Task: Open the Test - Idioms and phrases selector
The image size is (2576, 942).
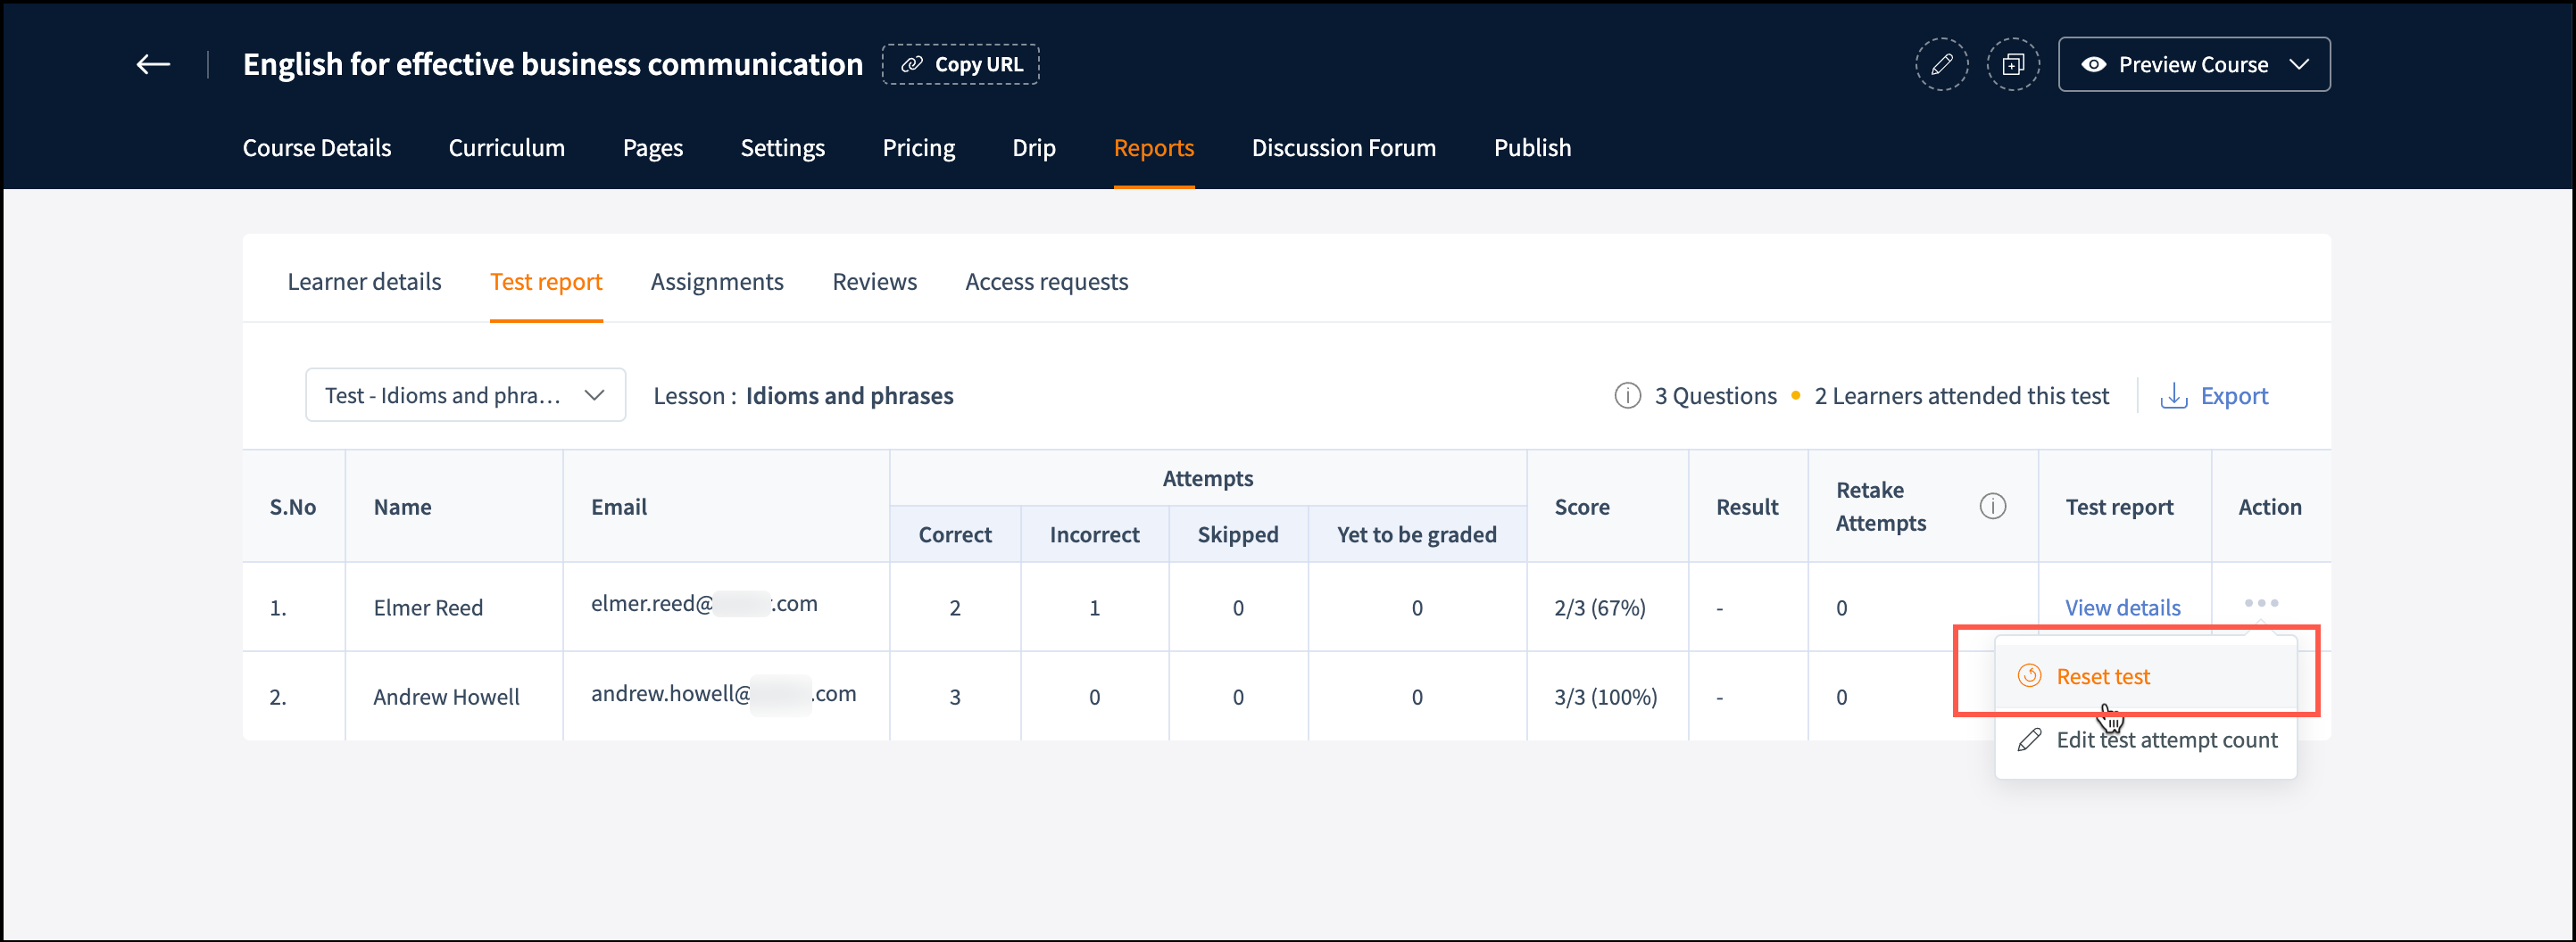Action: coord(465,395)
